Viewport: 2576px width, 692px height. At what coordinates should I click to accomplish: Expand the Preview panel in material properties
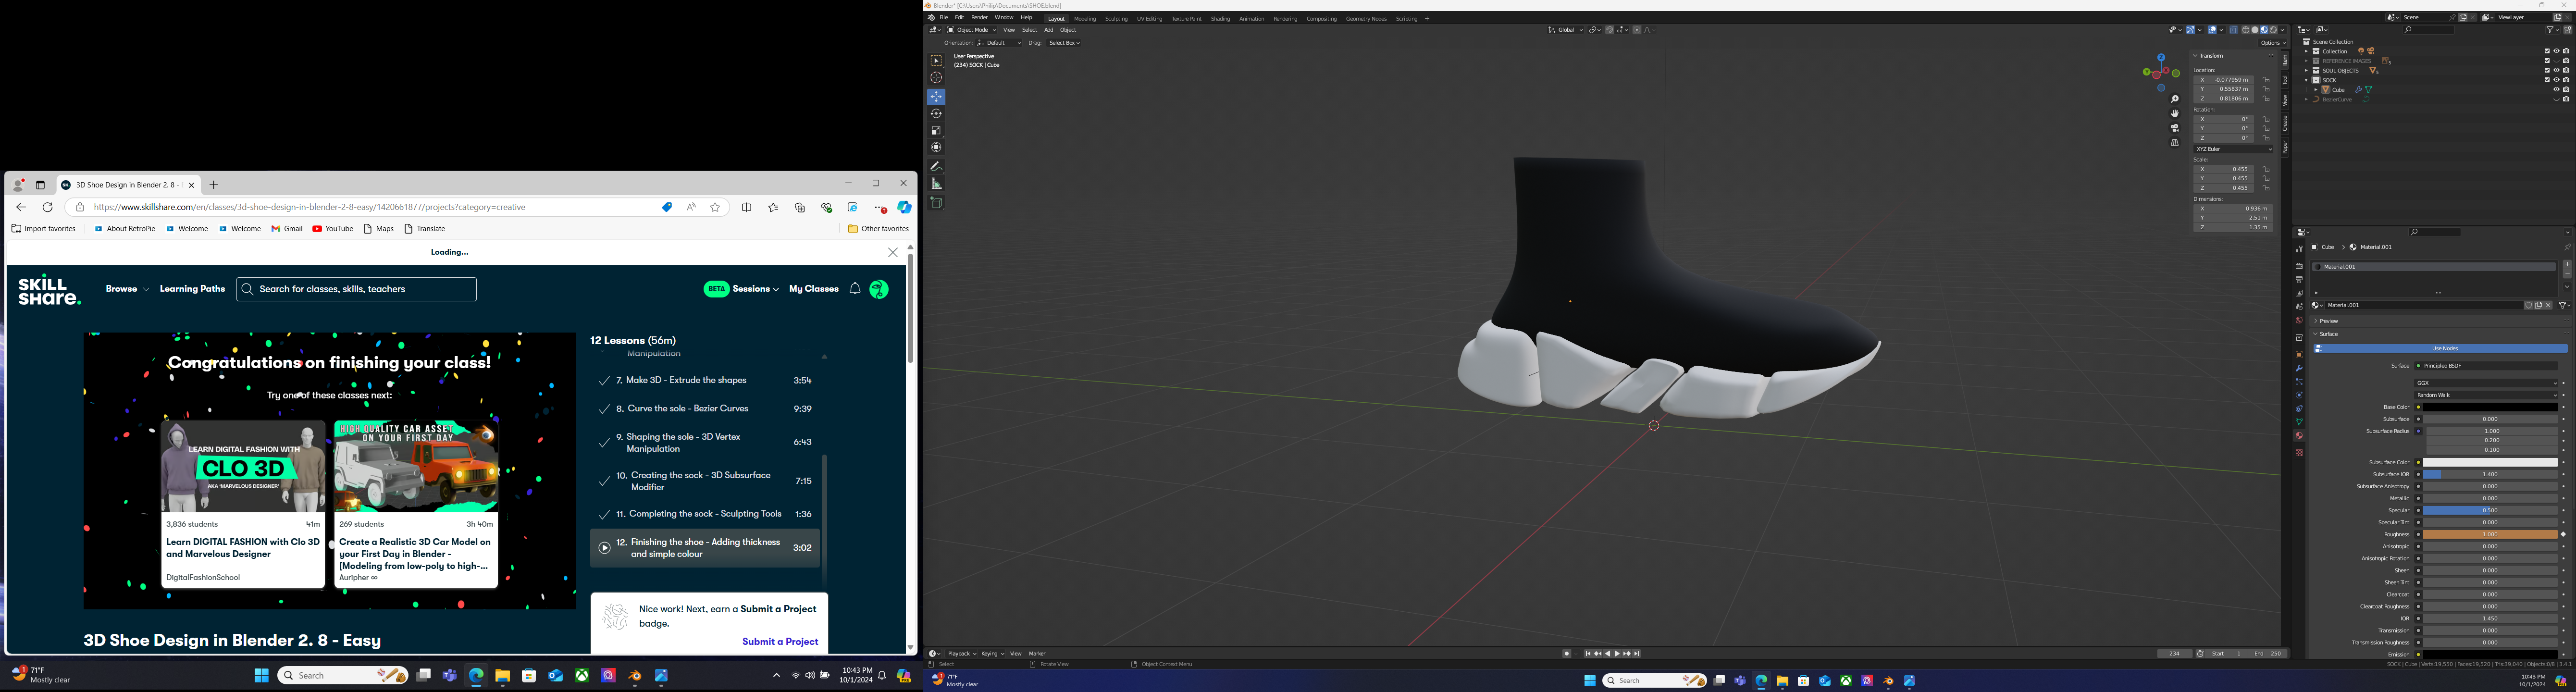[2329, 321]
